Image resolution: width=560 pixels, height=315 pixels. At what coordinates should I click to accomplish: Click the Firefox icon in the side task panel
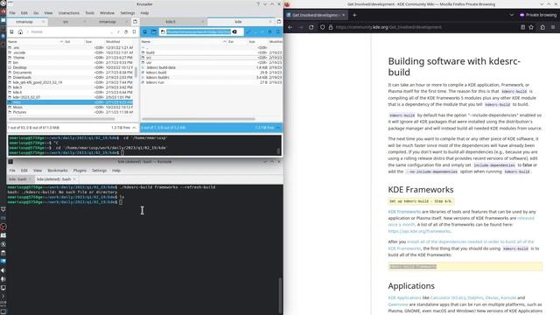point(3,11)
